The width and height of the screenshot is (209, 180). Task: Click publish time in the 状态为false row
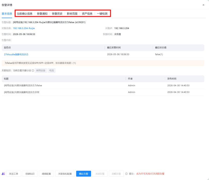(178, 86)
